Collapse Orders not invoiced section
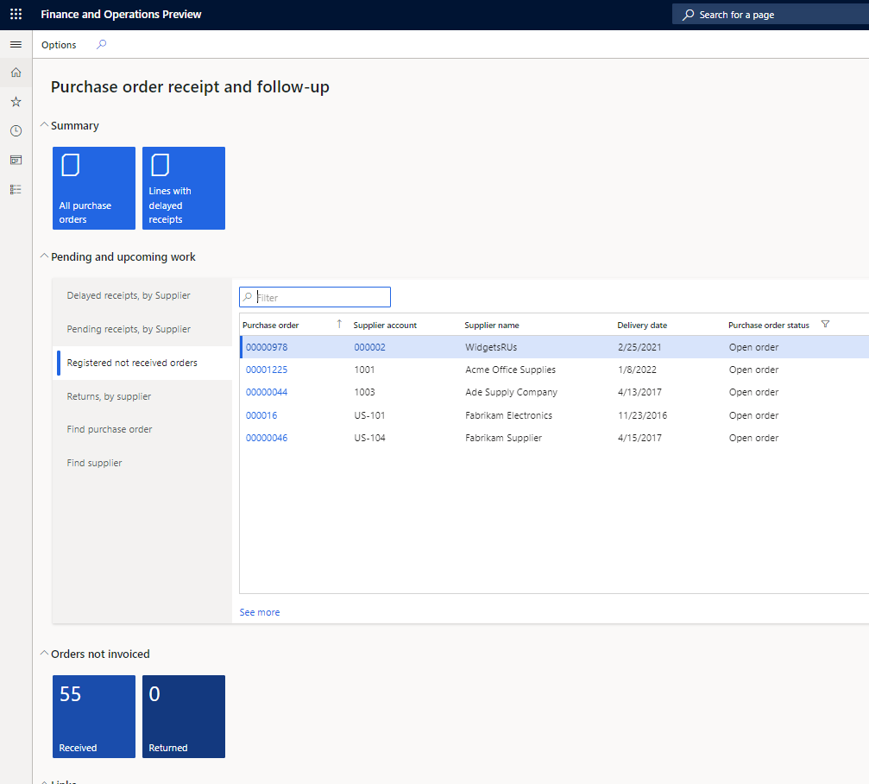Screen dimensions: 869x784 click(x=44, y=653)
